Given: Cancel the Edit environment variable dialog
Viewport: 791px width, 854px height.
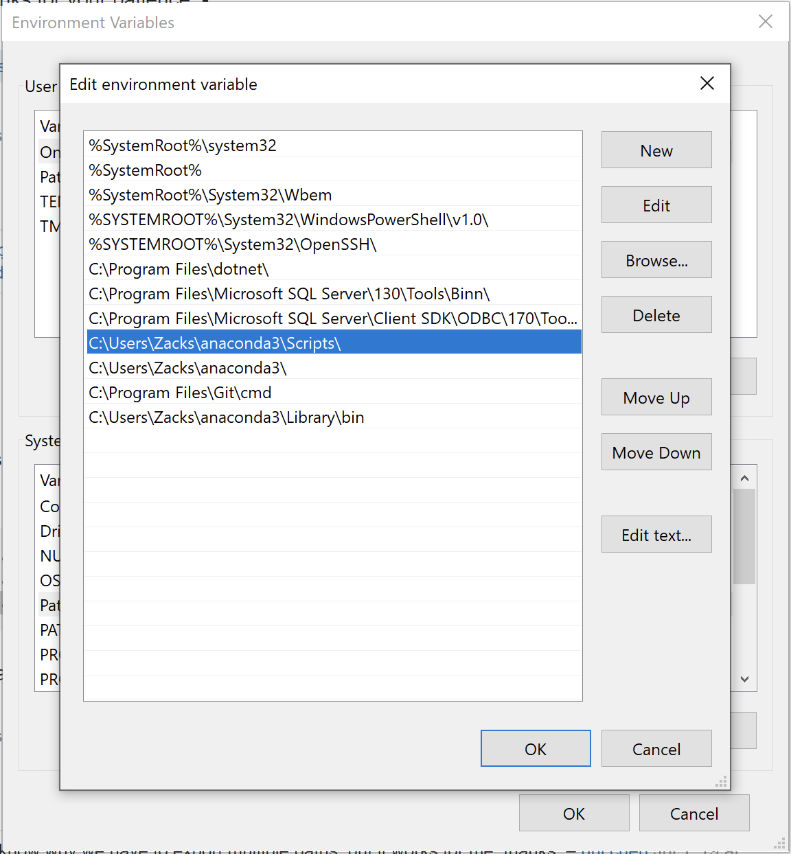Looking at the screenshot, I should pos(656,748).
